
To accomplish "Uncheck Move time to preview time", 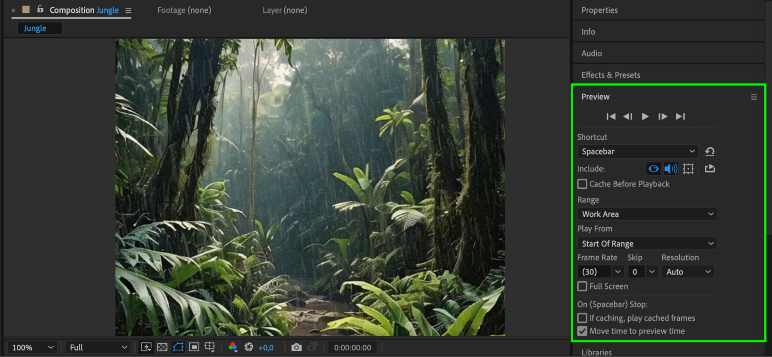I will (582, 331).
